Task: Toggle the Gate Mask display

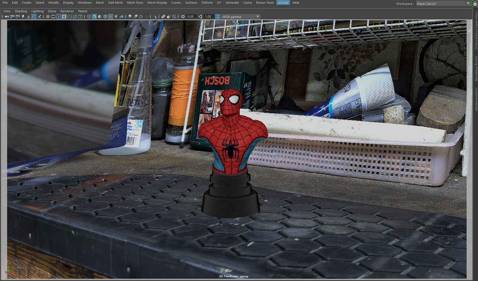Action: click(64, 17)
